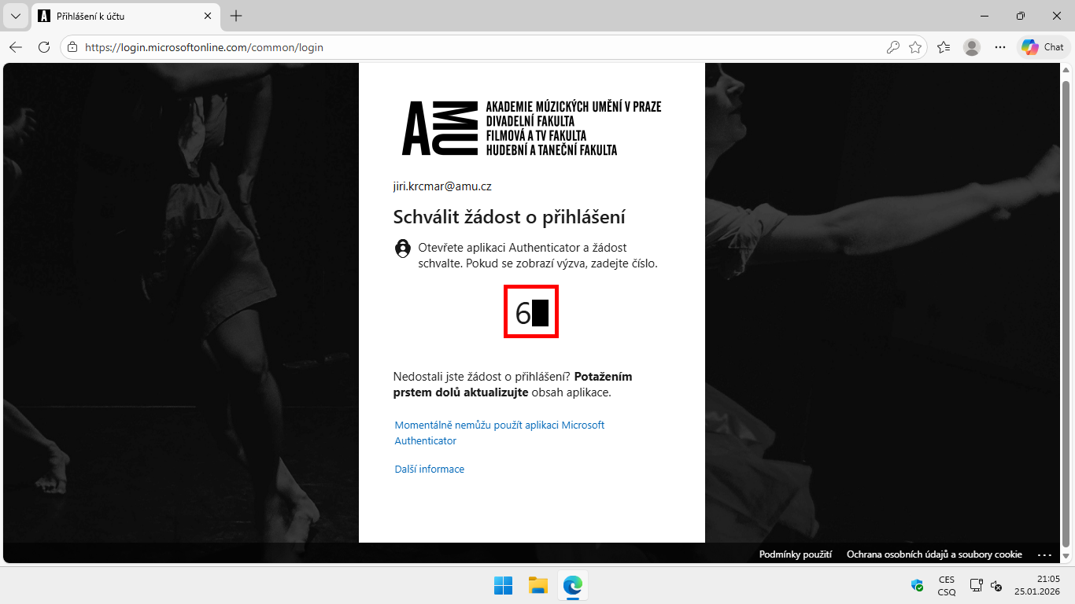Add page to favorites star icon
The height and width of the screenshot is (604, 1075).
coord(915,47)
